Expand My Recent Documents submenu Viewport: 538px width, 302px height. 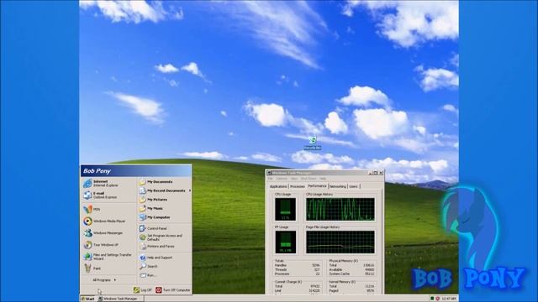point(165,190)
